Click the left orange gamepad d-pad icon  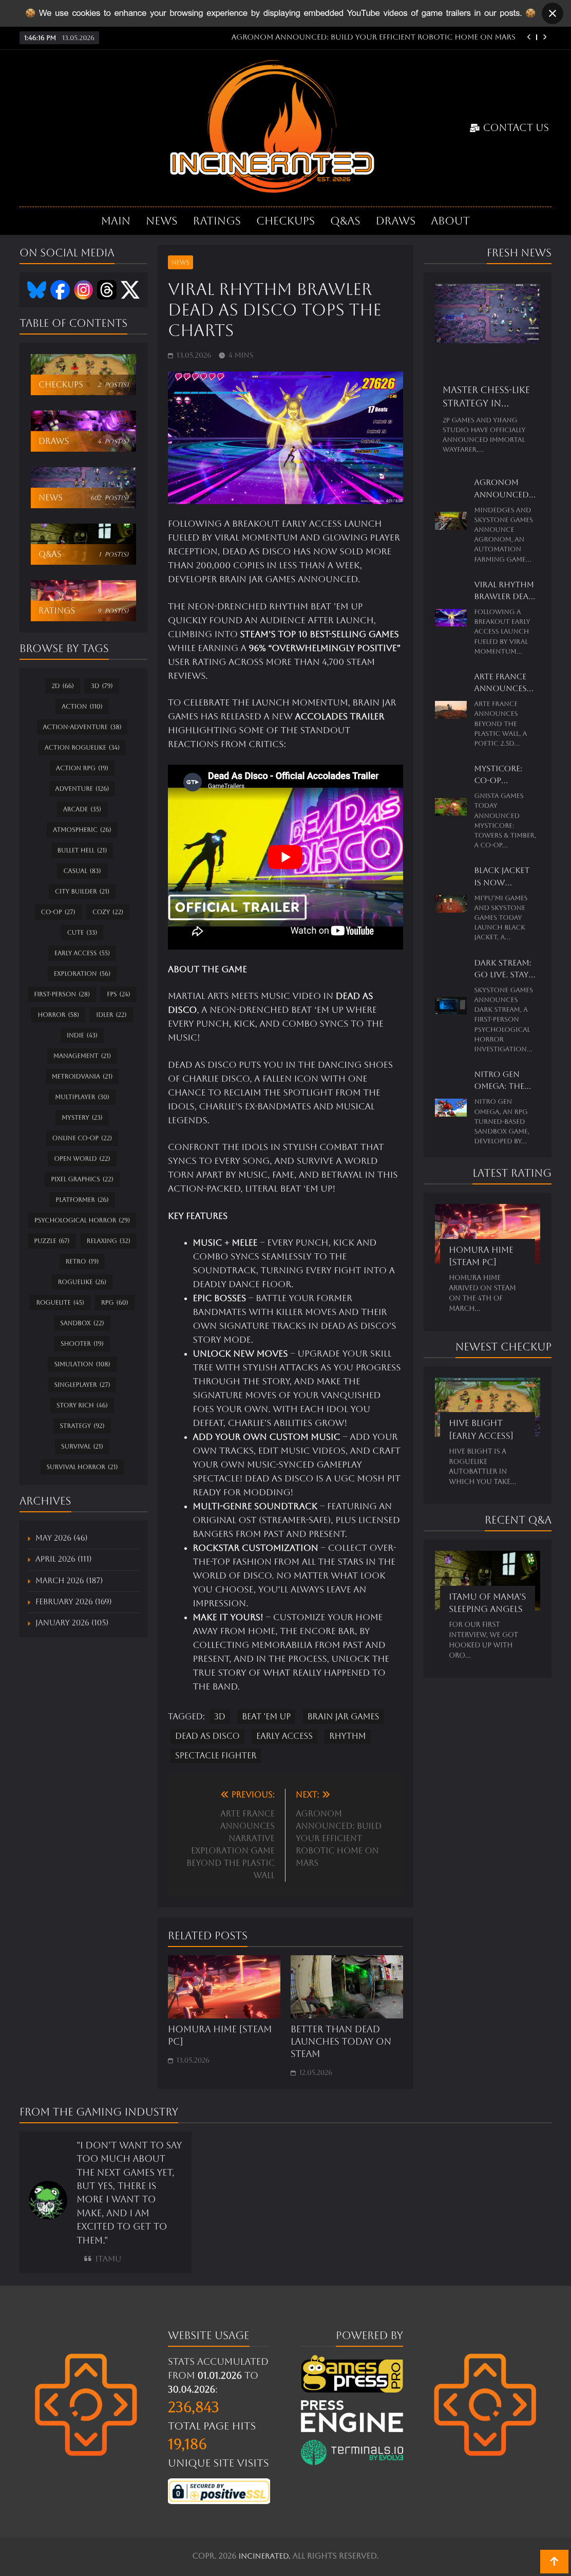pos(86,2405)
